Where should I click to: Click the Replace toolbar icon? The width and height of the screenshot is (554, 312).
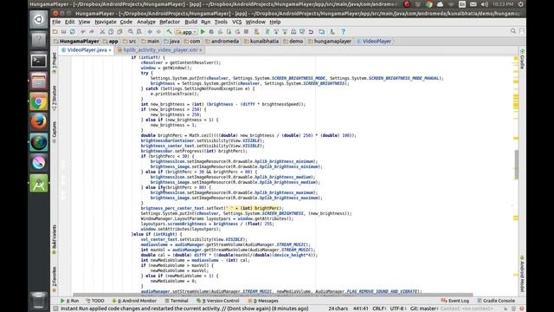139,32
